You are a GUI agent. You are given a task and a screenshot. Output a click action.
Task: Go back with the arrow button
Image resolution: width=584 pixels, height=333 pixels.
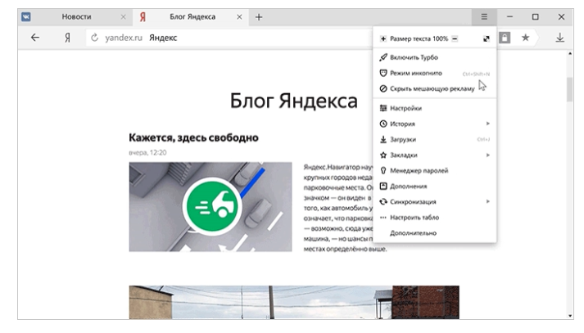point(35,38)
